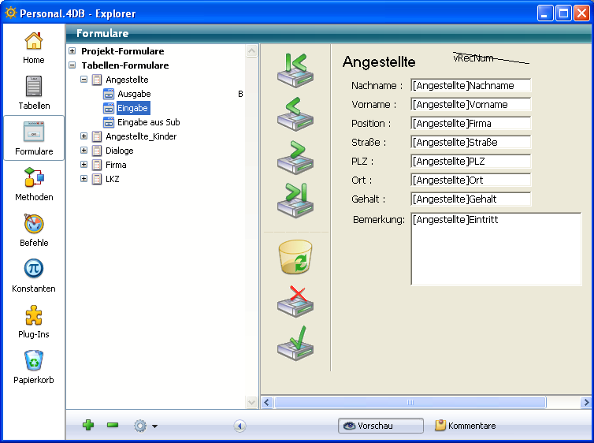Screen dimensions: 594x443
Task: Click the horizontal preview scrollbar thumb
Action: click(x=410, y=402)
